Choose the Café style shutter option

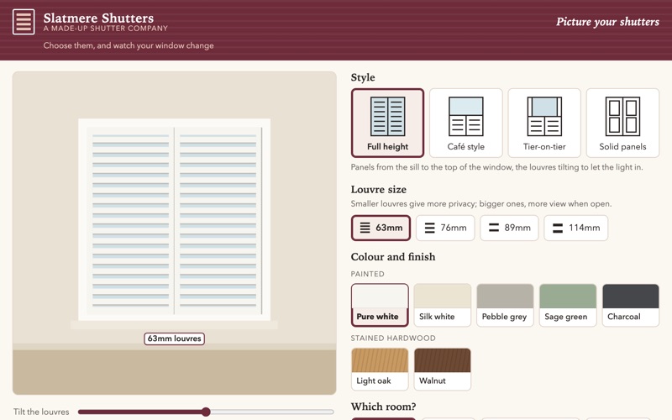[466, 123]
